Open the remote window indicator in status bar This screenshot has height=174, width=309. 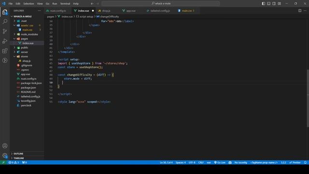click(x=3, y=162)
